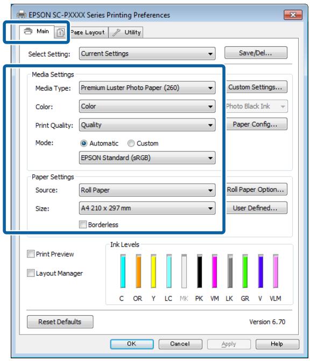
Task: Close the Printing Preferences dialog
Action: (293, 15)
